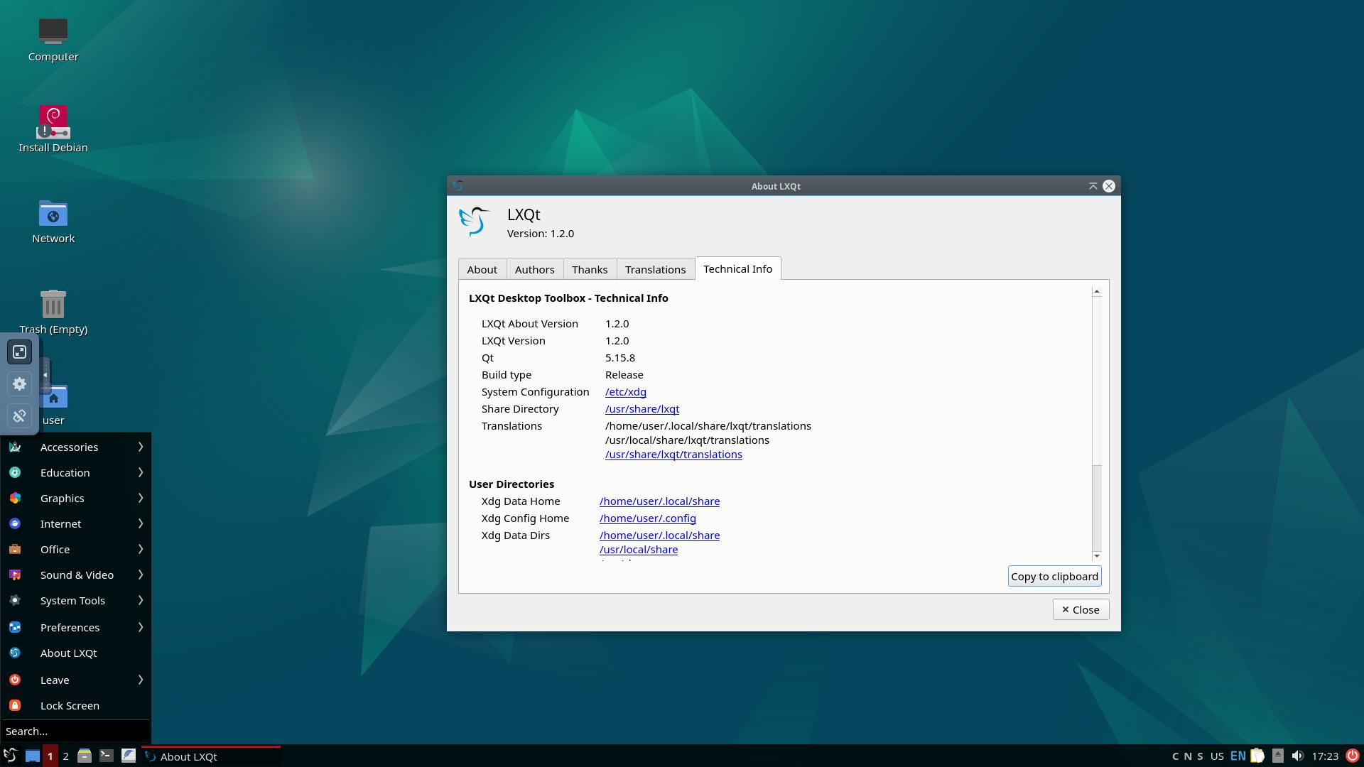Click the LXQt hummingbird logo in dialog
This screenshot has width=1364, height=767.
475,222
